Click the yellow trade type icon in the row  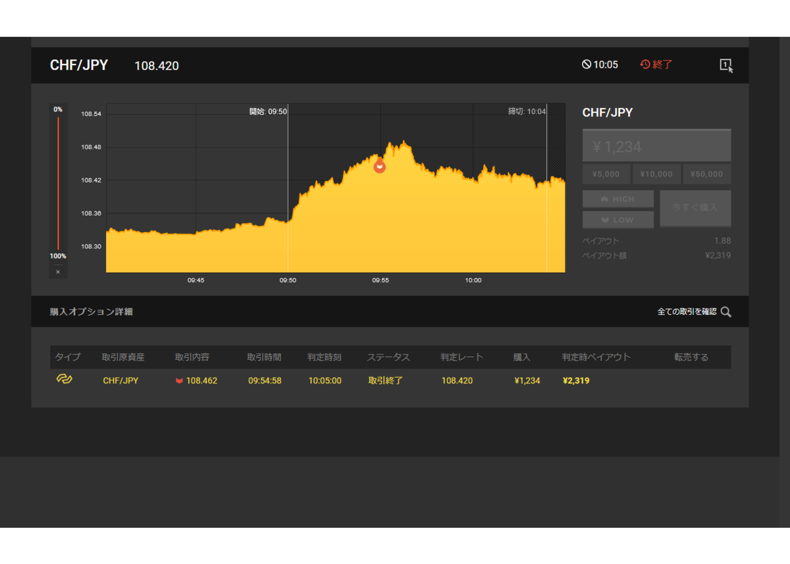[64, 379]
